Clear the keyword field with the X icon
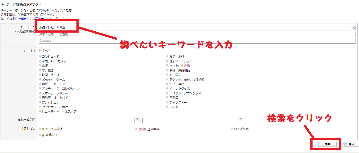This screenshot has height=153, width=359. [x=353, y=27]
